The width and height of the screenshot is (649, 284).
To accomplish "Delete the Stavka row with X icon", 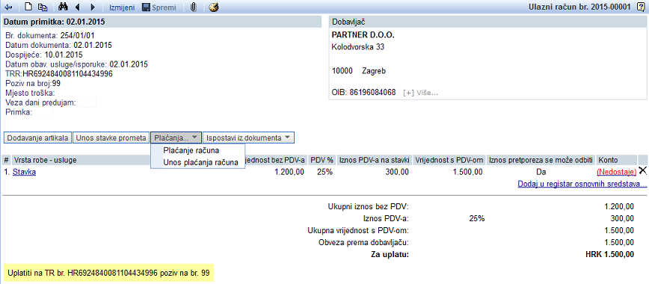I will click(643, 170).
